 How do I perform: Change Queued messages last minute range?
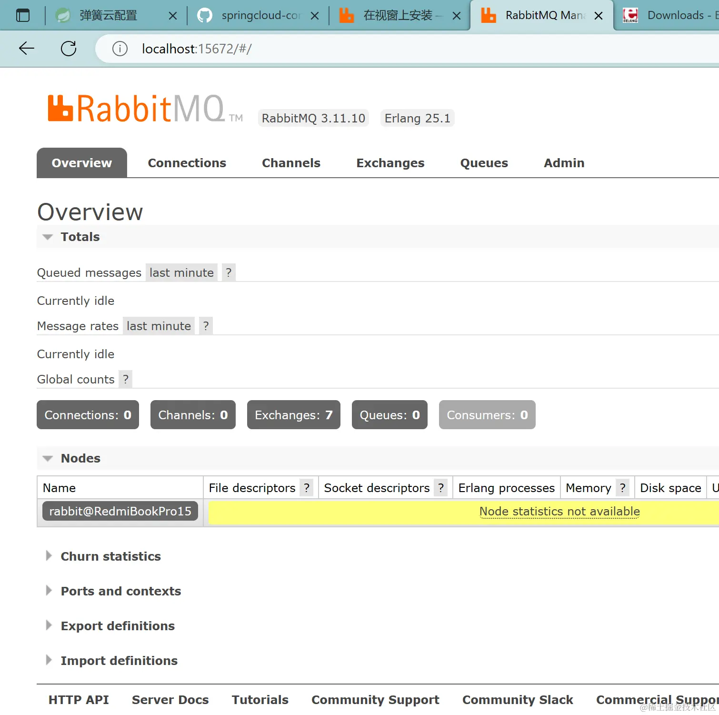(181, 272)
